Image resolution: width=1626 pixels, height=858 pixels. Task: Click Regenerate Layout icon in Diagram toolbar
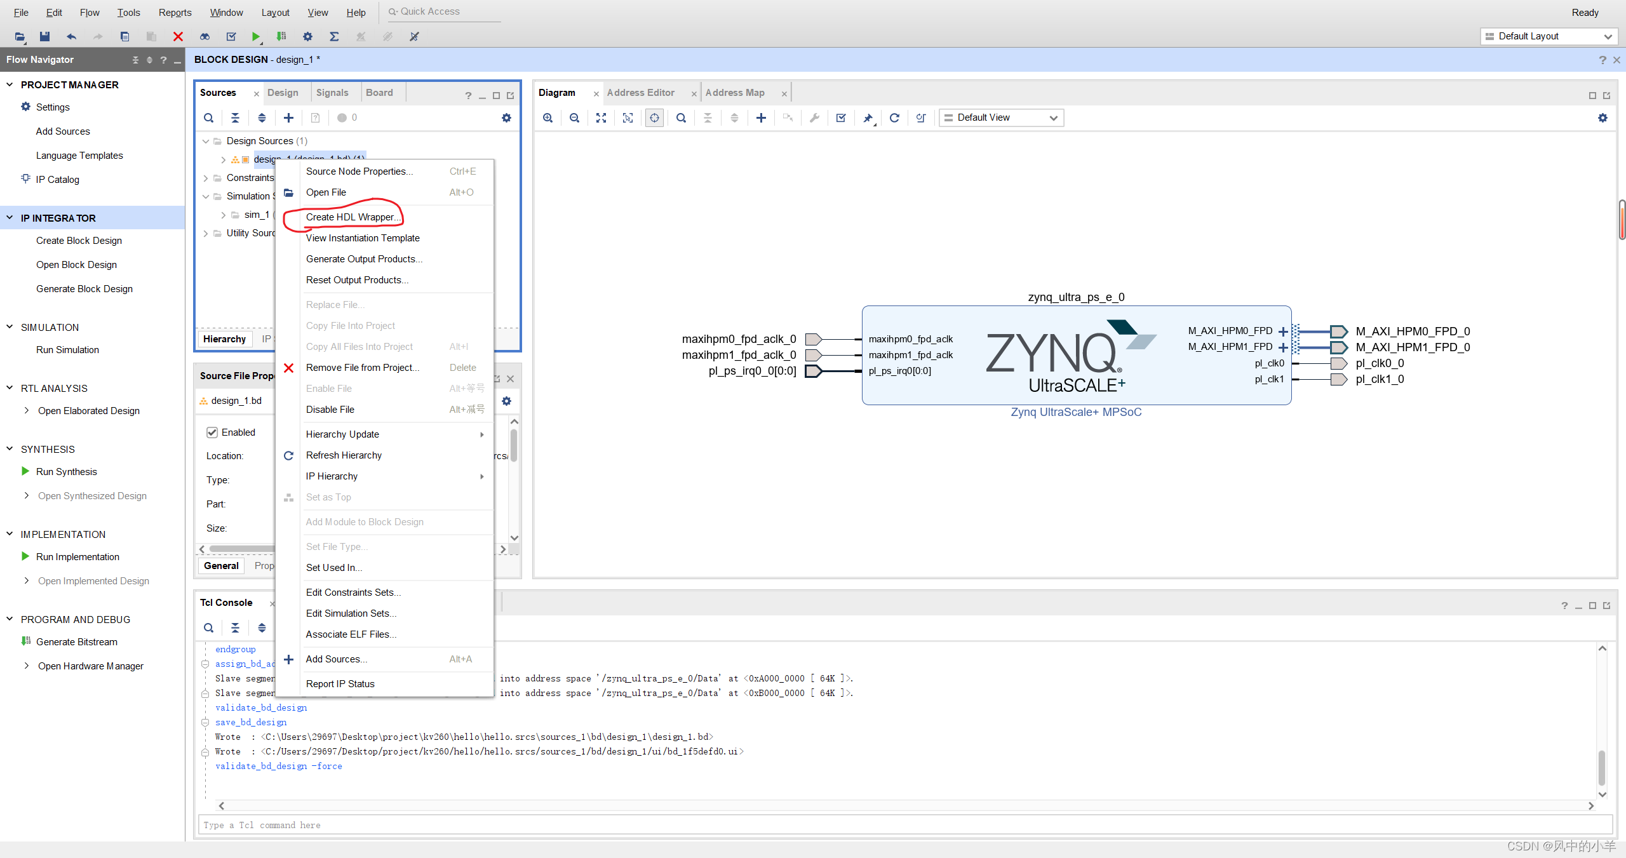[894, 117]
